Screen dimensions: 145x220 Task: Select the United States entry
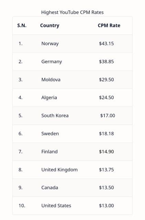(56, 206)
